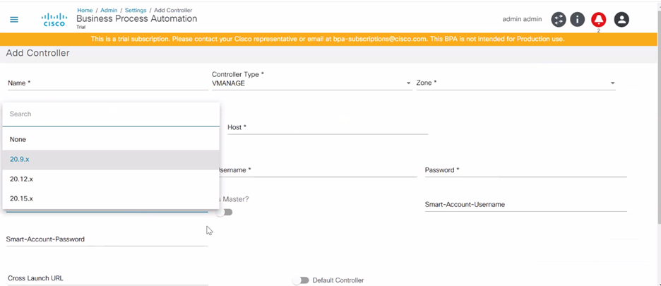The height and width of the screenshot is (286, 661).
Task: Open the red notifications bell
Action: point(598,20)
